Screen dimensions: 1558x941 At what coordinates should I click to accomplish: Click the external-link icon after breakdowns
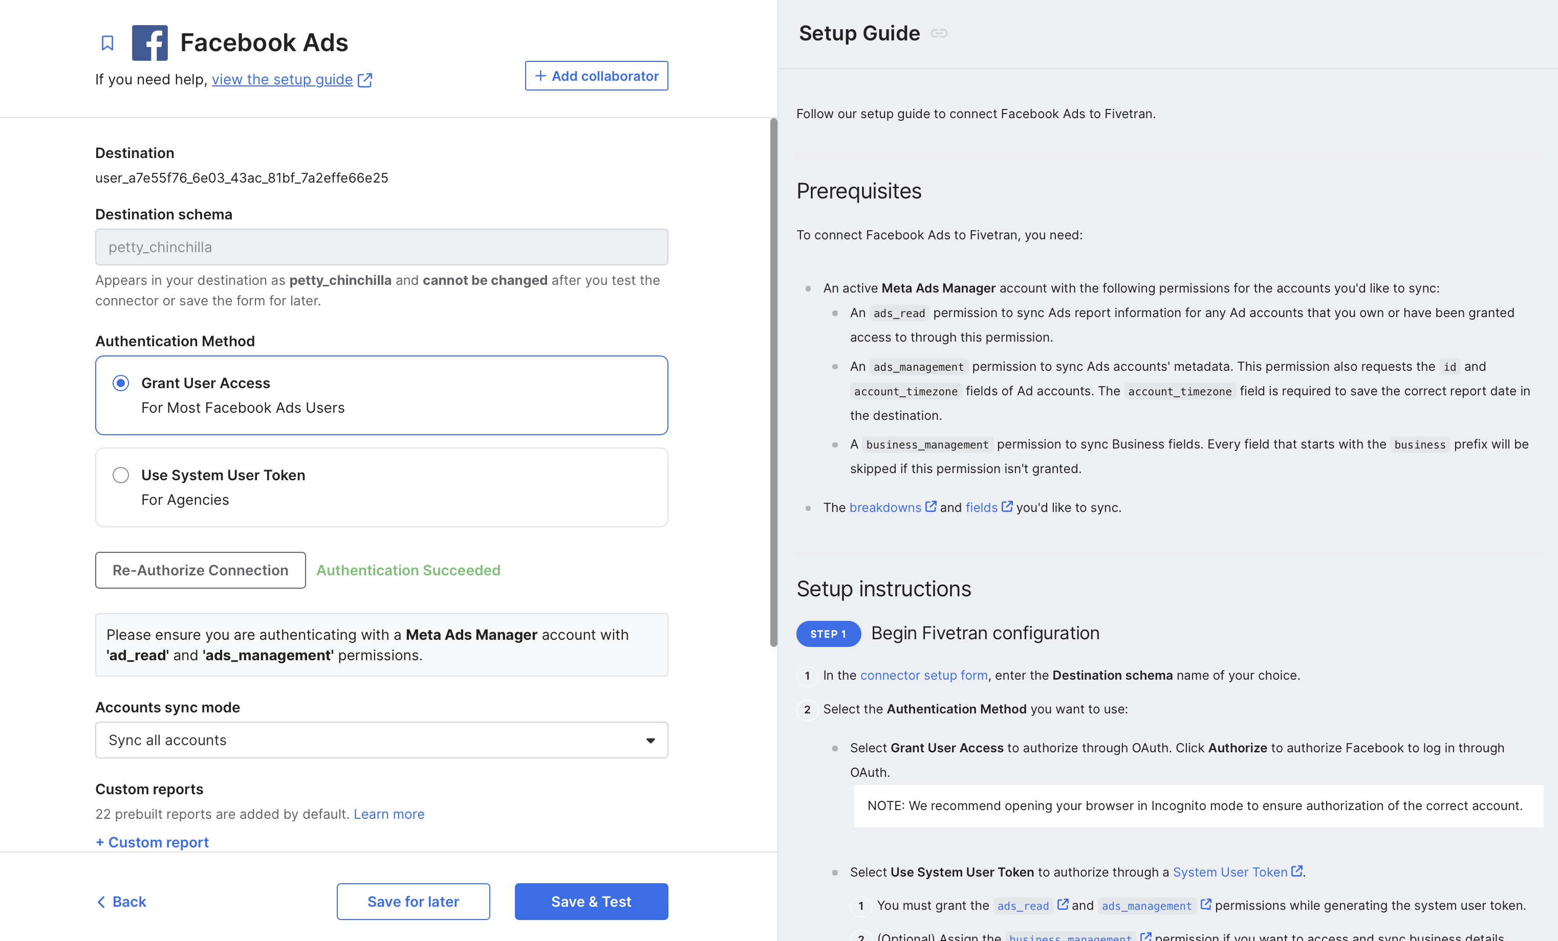click(931, 507)
